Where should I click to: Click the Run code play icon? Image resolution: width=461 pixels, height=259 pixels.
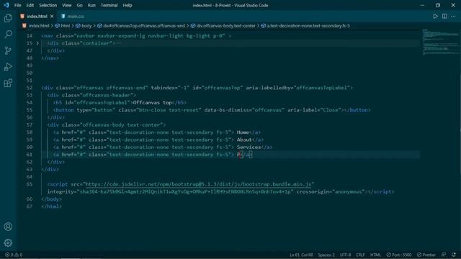pyautogui.click(x=435, y=16)
